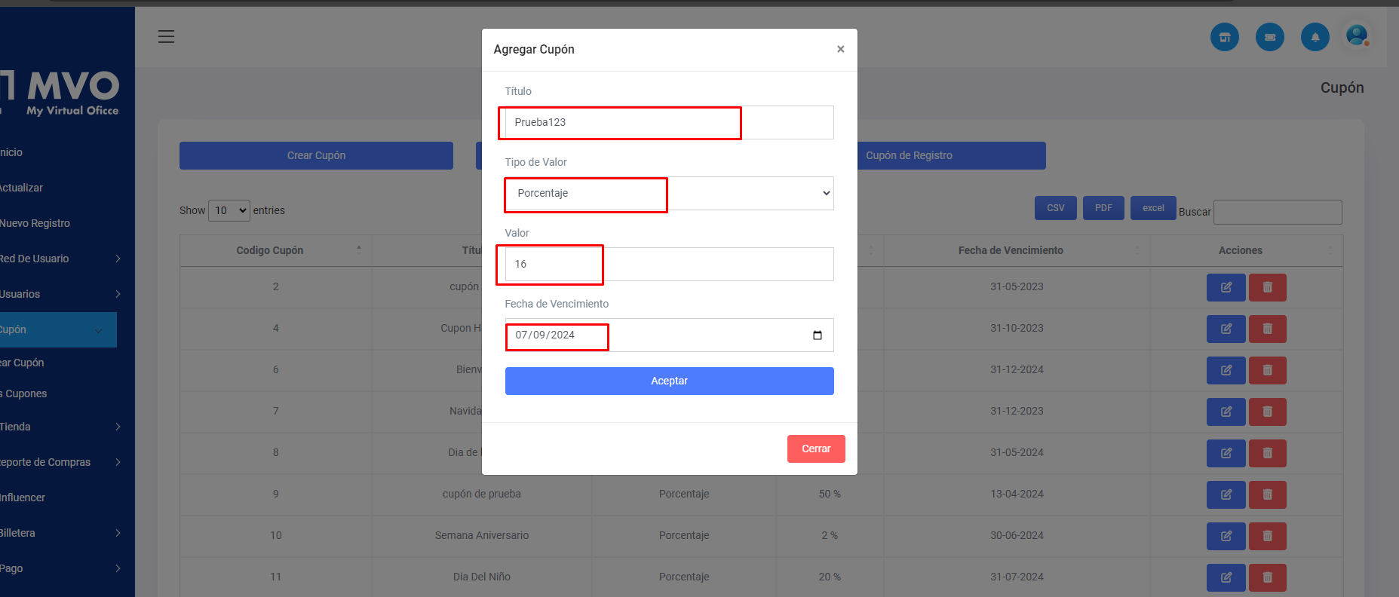
Task: Open the Tipo de Valor dropdown
Action: [x=669, y=194]
